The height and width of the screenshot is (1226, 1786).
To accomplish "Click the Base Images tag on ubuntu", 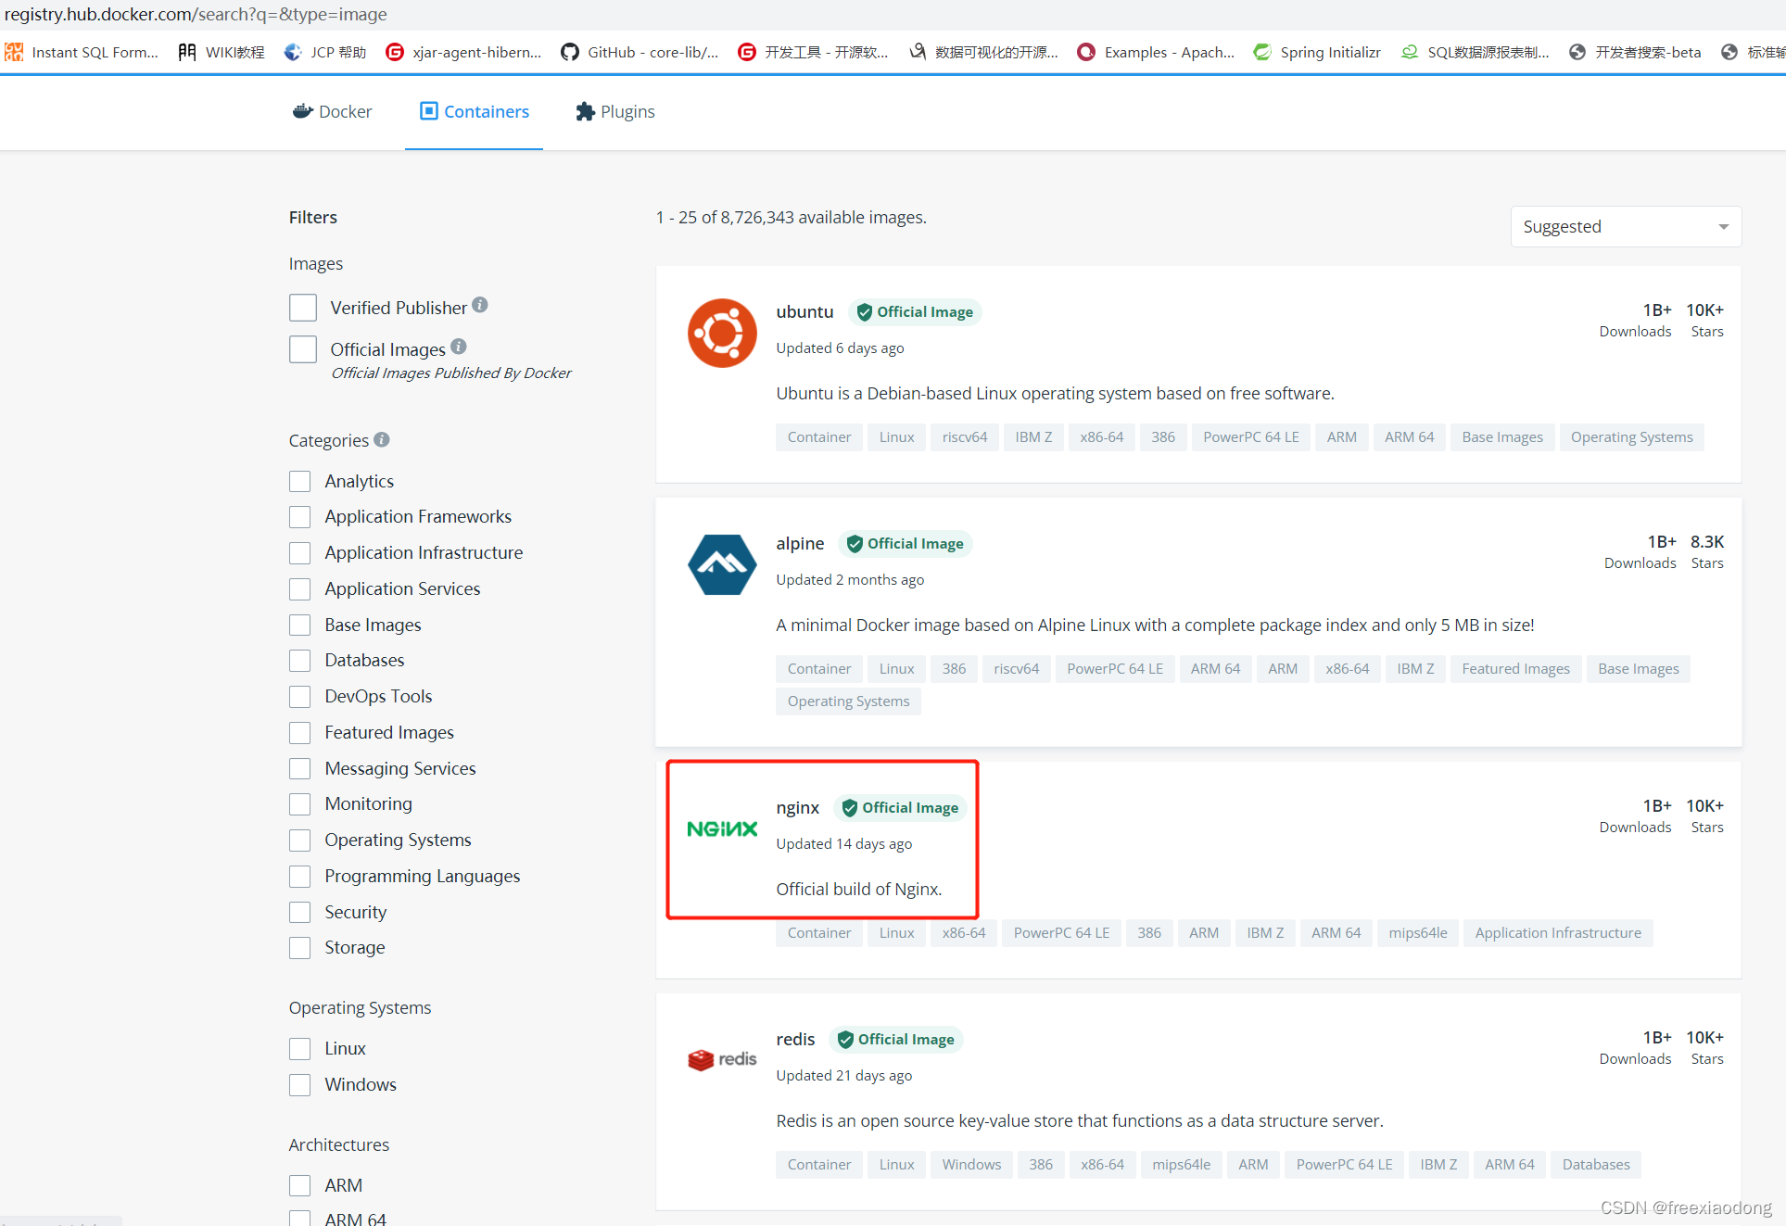I will [1501, 436].
